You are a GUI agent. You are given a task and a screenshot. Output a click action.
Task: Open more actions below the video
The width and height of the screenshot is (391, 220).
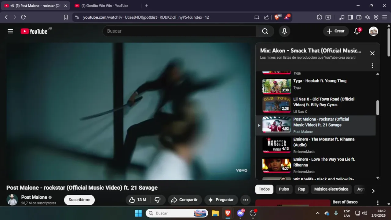click(x=245, y=200)
